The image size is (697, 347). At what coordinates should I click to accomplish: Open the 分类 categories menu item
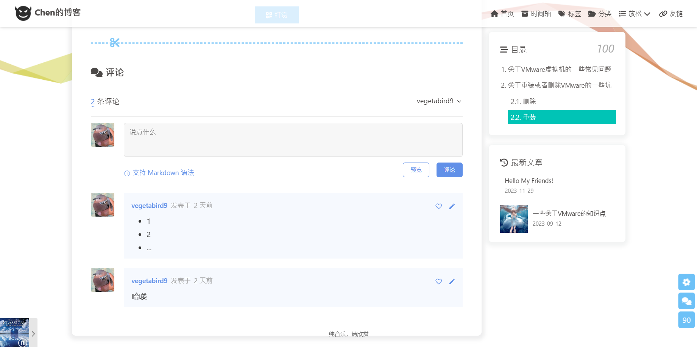600,14
